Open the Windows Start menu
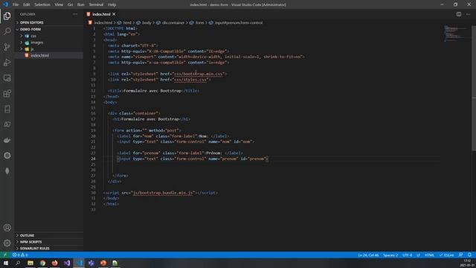 [x=6, y=263]
